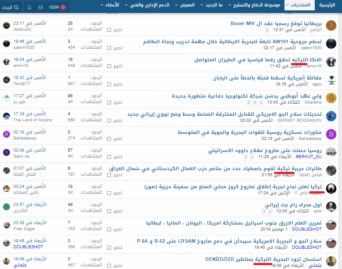Open the inbox envelope icon
Viewport: 342px width, 269px height.
pos(41,7)
